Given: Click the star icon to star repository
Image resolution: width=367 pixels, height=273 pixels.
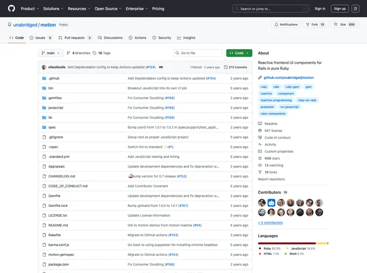Looking at the screenshot, I should tap(336, 24).
